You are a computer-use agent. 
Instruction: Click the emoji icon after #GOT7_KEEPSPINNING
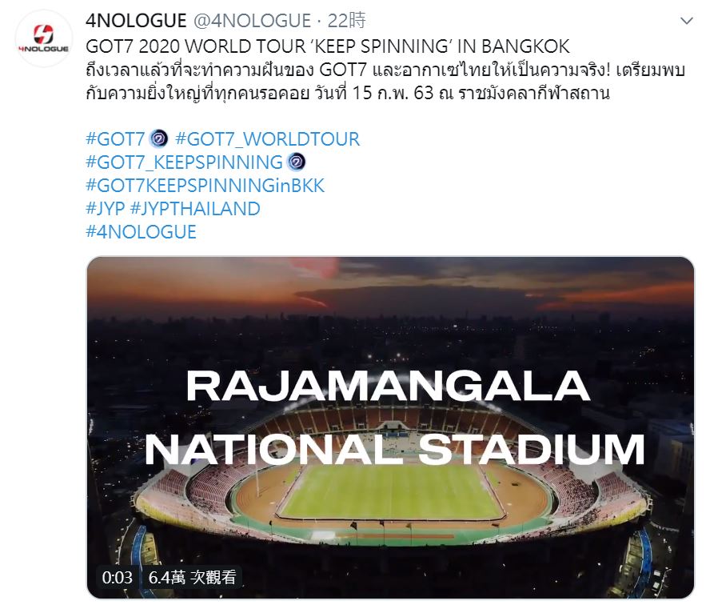click(296, 162)
